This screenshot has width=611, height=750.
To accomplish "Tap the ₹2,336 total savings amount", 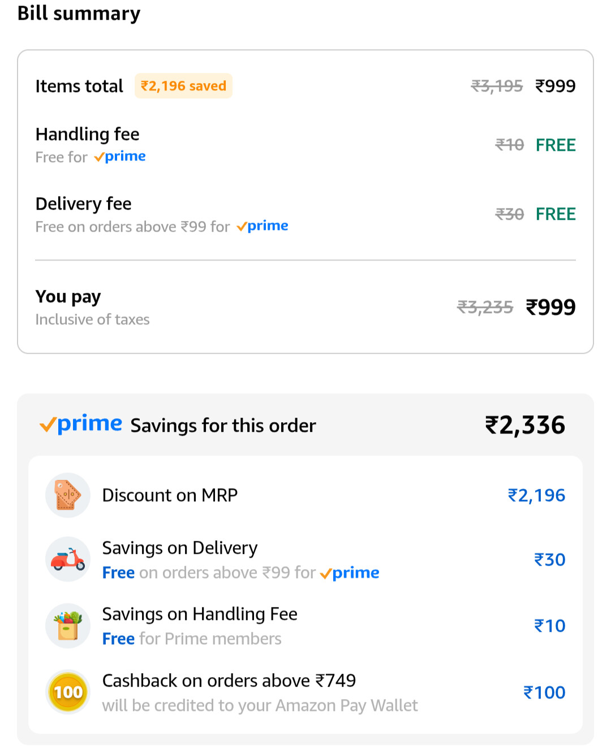I will point(525,425).
